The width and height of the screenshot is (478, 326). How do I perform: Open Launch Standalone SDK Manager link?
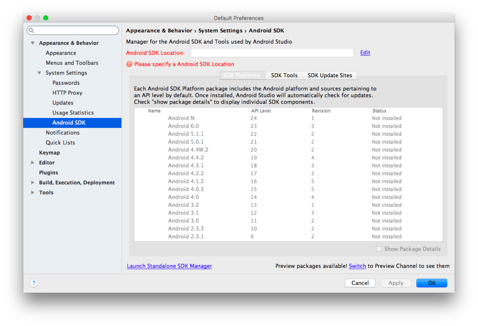169,266
